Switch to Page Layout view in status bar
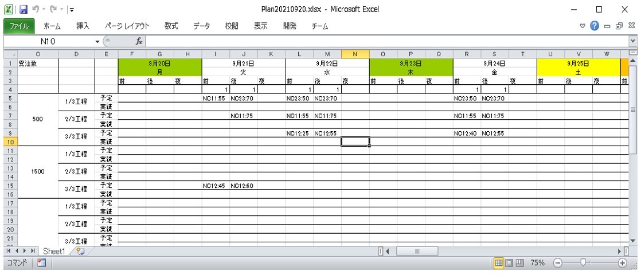 click(510, 263)
